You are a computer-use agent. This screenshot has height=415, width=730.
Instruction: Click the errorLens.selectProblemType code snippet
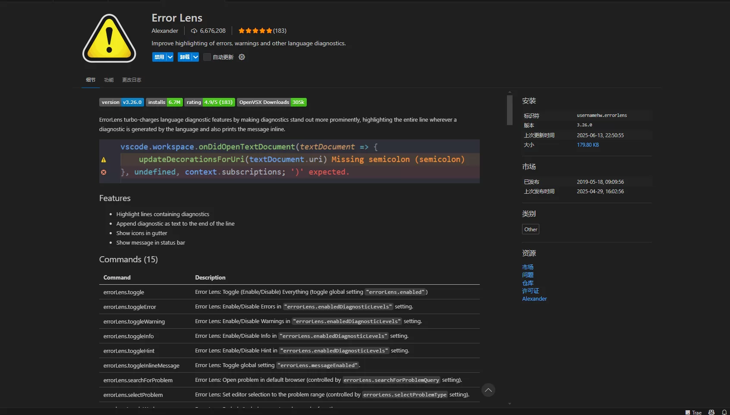pos(405,395)
